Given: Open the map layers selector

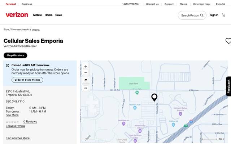Looking at the screenshot, I should 86,80.
